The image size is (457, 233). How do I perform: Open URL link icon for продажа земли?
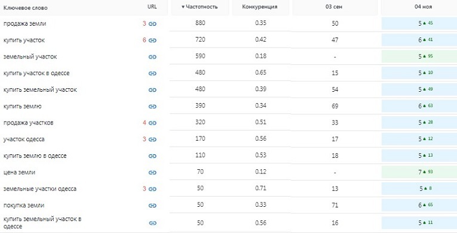tap(152, 24)
